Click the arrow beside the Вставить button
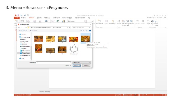 tap(80, 66)
